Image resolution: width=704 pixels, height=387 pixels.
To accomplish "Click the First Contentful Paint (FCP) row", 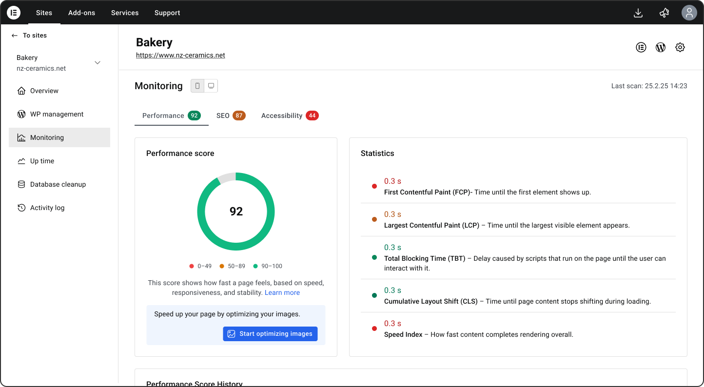I will (x=518, y=187).
